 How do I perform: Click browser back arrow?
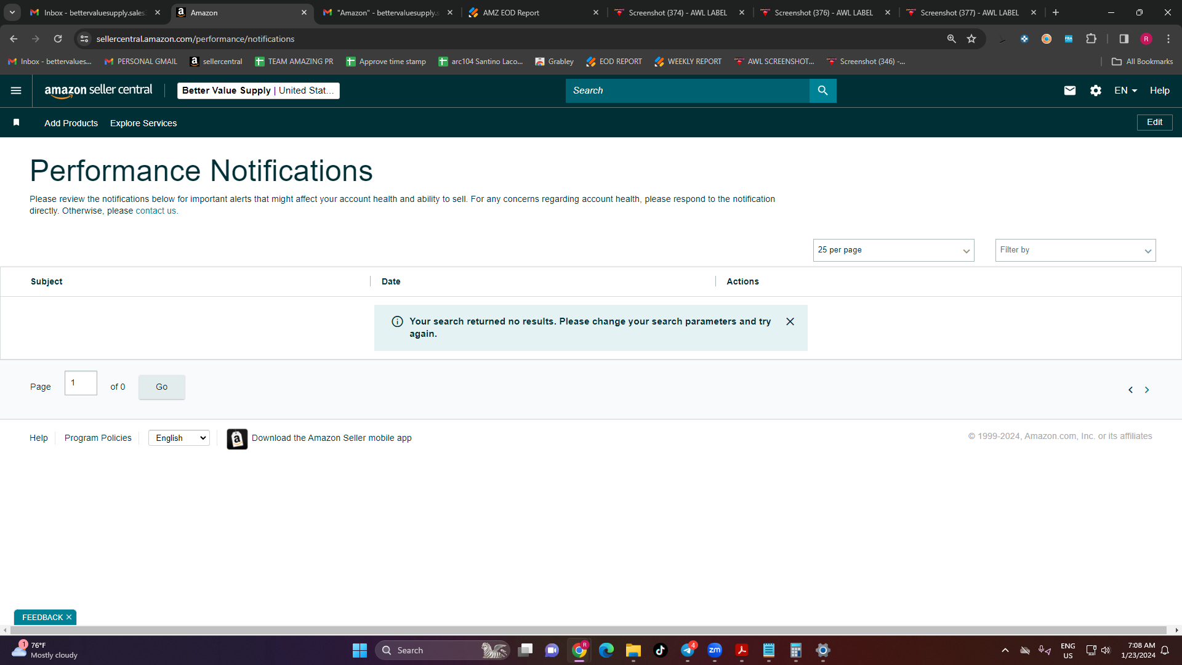click(x=14, y=39)
